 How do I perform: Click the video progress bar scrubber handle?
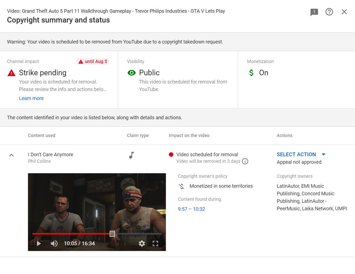point(112,234)
